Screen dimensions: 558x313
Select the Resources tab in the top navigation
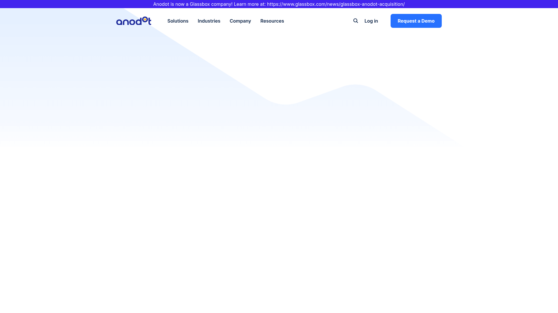click(272, 21)
